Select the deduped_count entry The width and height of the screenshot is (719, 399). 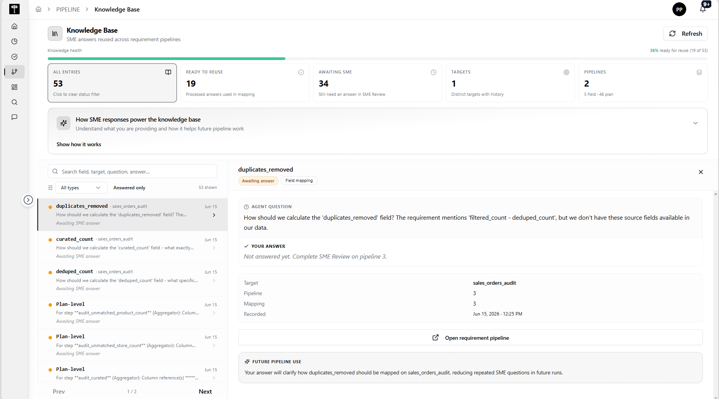point(132,280)
